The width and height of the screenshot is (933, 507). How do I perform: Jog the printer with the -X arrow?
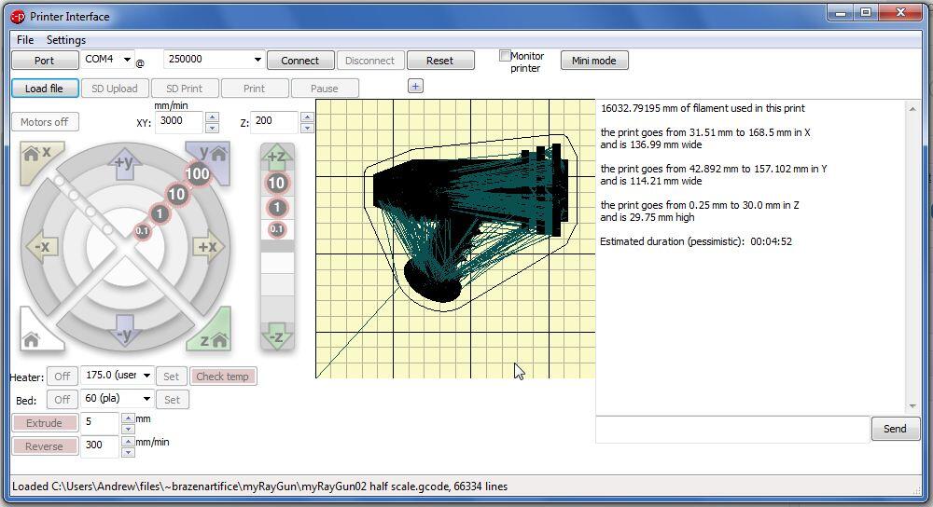click(x=42, y=247)
